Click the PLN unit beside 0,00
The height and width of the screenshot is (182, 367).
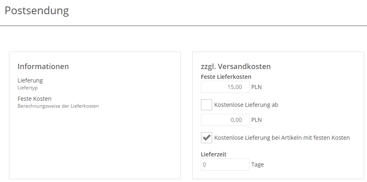point(257,120)
